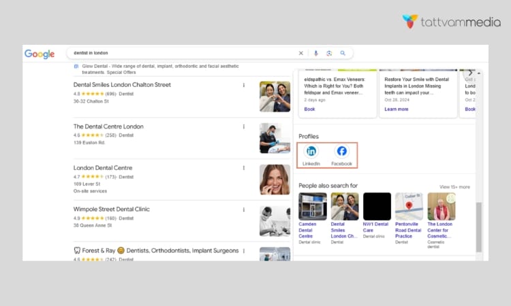The image size is (511, 306).
Task: Open more options for Dental Smiles London
Action: coord(243,85)
